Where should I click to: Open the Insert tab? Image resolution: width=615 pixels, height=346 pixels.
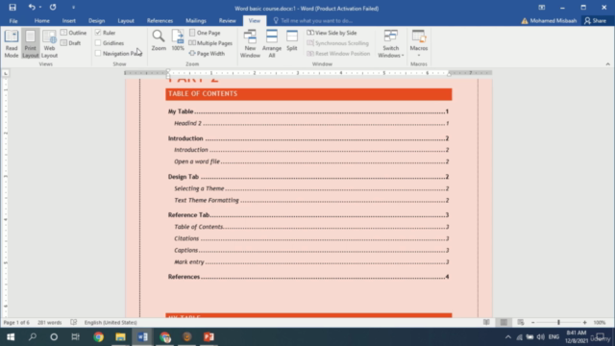tap(69, 21)
